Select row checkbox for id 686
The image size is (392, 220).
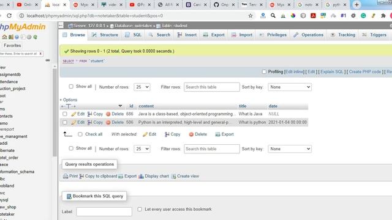(x=65, y=114)
